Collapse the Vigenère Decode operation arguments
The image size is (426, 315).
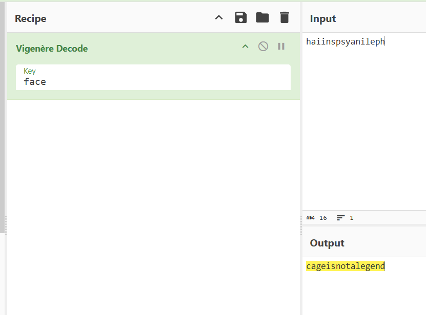[245, 47]
